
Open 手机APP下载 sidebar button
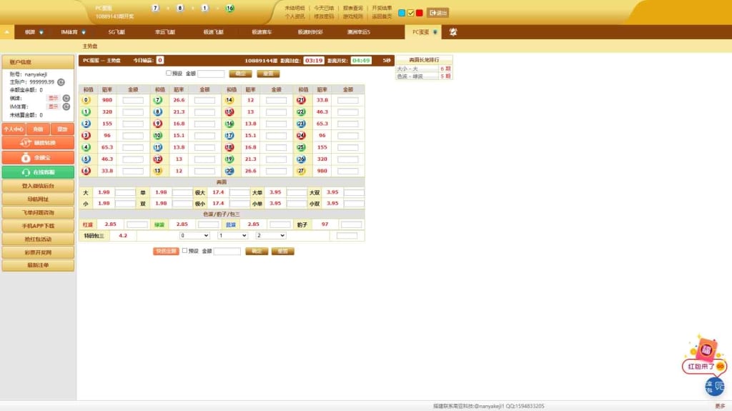pos(38,226)
